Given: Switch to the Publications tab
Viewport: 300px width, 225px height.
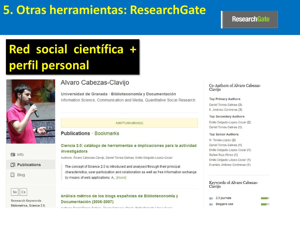Looking at the screenshot, I should (x=75, y=133).
